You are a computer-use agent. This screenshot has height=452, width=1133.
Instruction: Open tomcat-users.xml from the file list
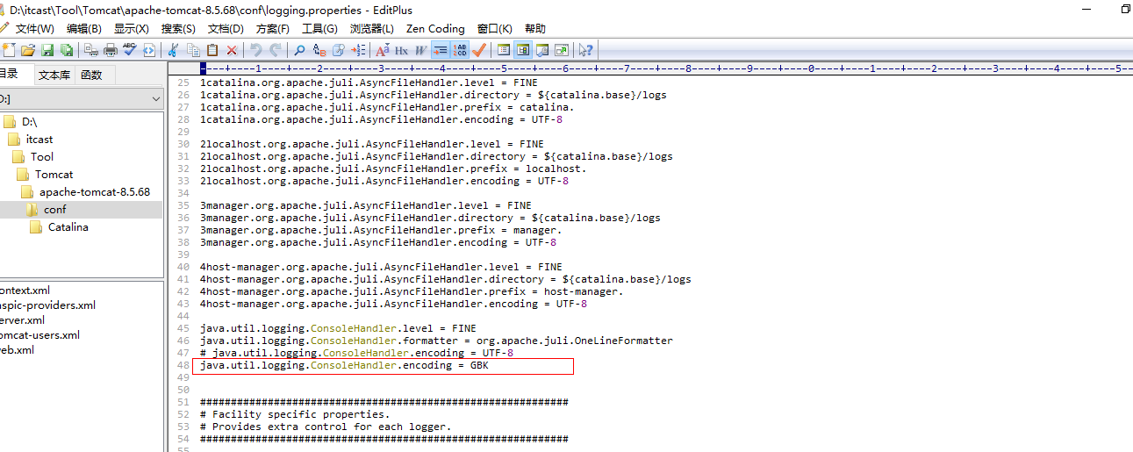(x=39, y=334)
